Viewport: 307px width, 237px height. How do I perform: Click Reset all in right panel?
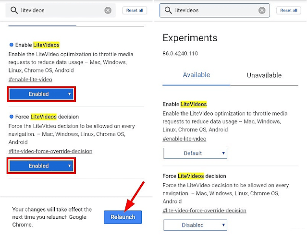(289, 11)
